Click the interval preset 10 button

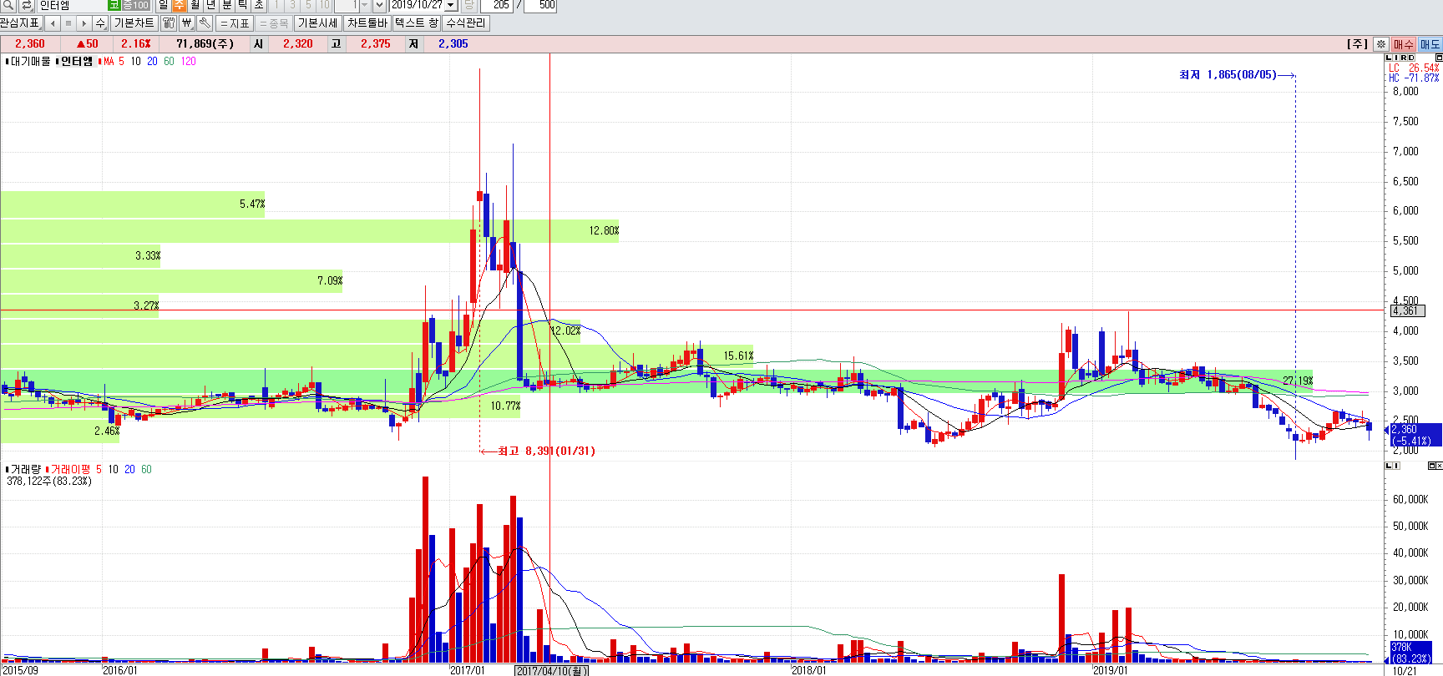(324, 5)
